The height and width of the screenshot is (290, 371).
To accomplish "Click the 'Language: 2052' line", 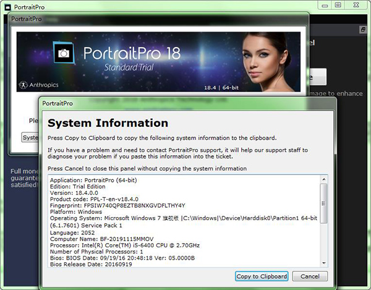I will coord(72,232).
